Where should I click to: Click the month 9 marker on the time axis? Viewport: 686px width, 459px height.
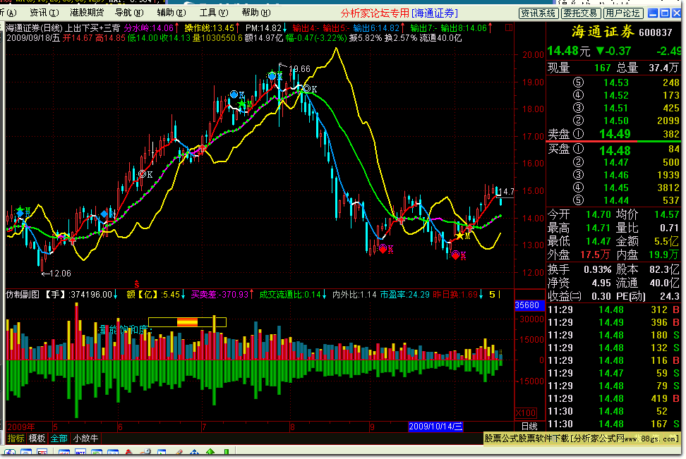(x=372, y=427)
